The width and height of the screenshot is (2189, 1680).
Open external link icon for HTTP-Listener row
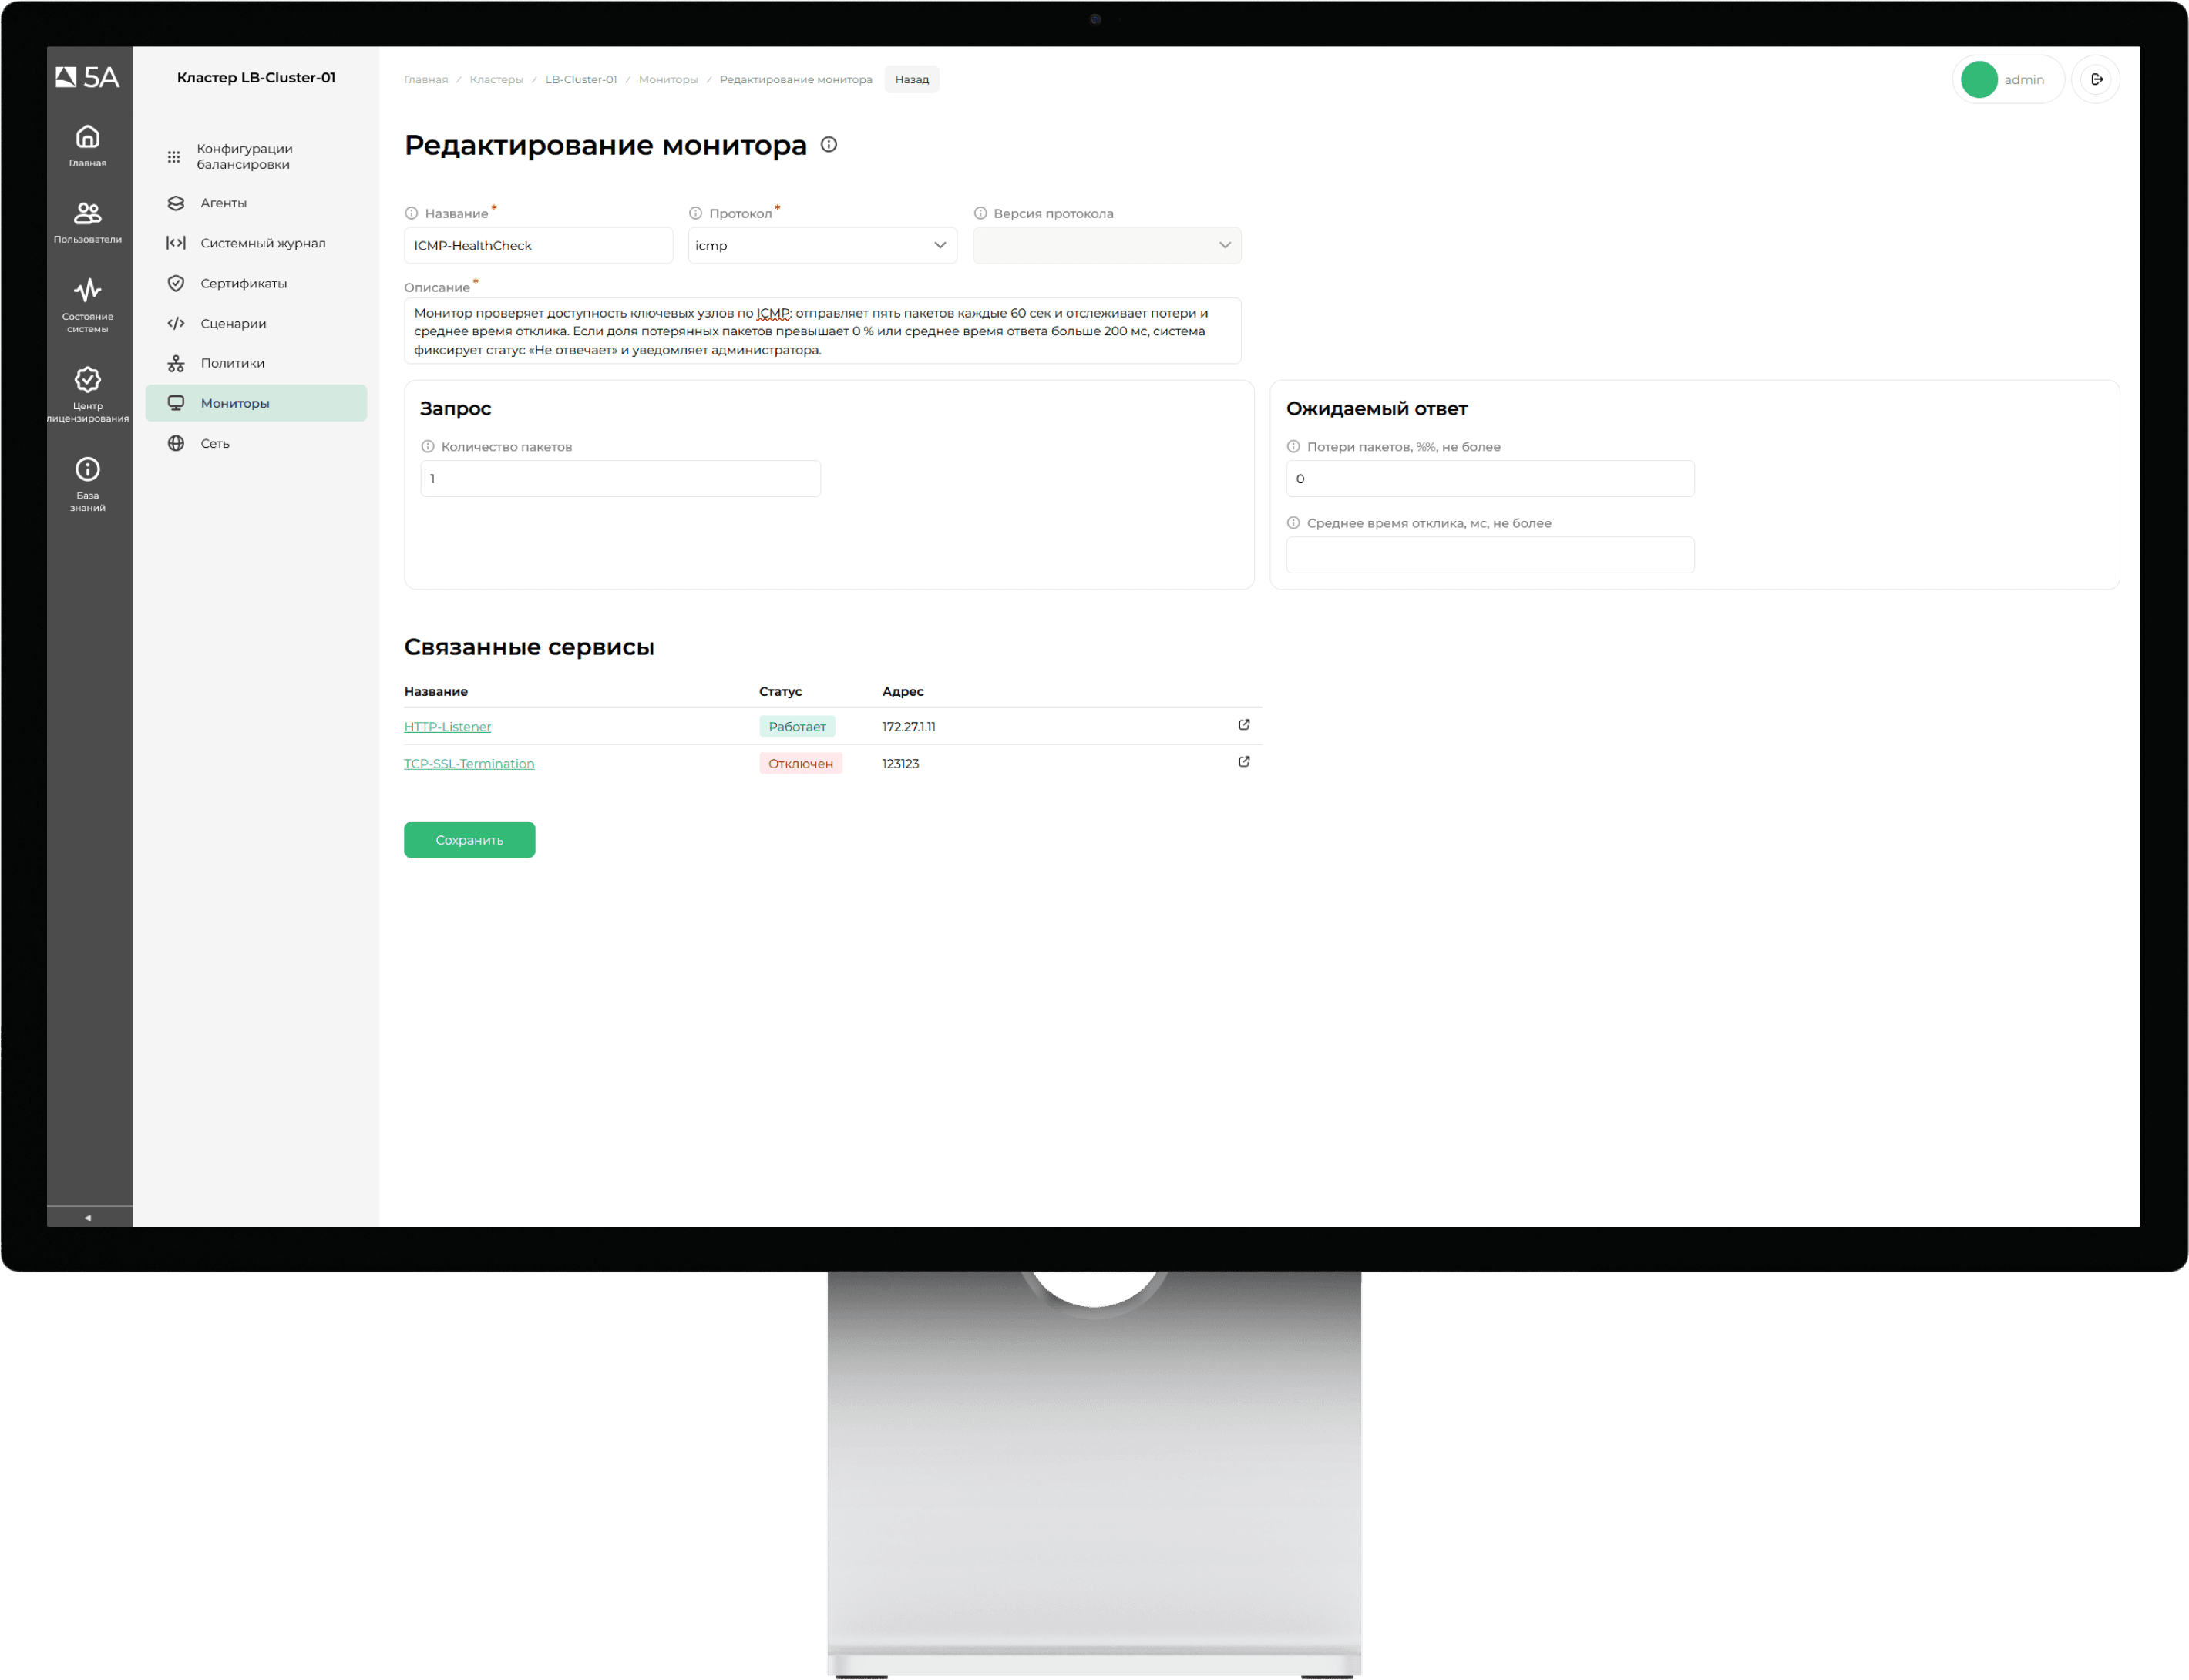1243,725
